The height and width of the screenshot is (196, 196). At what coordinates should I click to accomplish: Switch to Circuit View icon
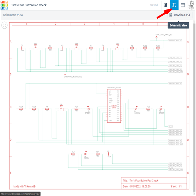click(165, 5)
